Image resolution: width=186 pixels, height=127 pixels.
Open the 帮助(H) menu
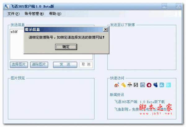click(x=55, y=14)
